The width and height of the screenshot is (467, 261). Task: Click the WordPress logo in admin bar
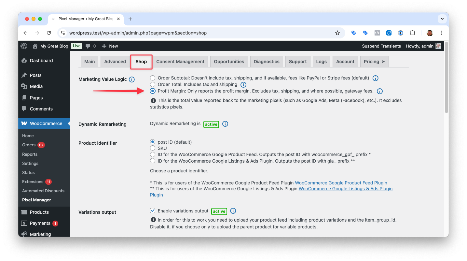[24, 46]
